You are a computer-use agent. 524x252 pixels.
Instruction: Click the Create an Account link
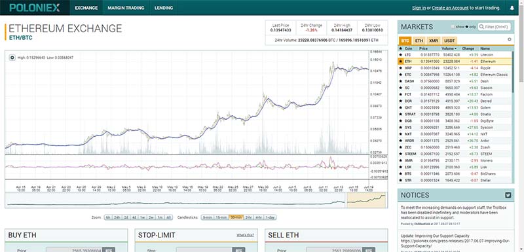[450, 8]
